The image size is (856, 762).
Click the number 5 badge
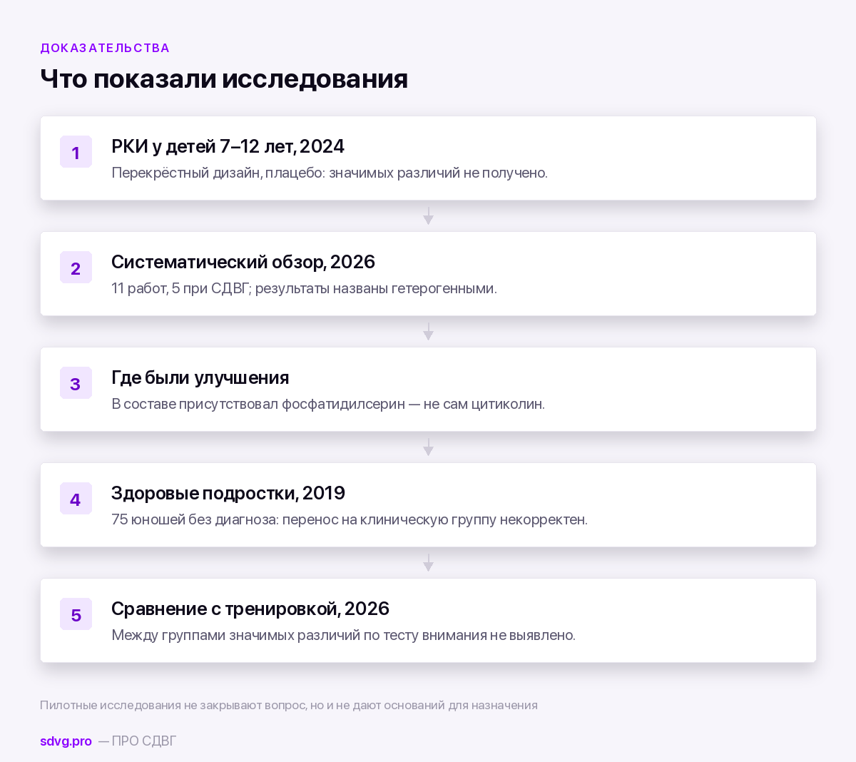[76, 614]
